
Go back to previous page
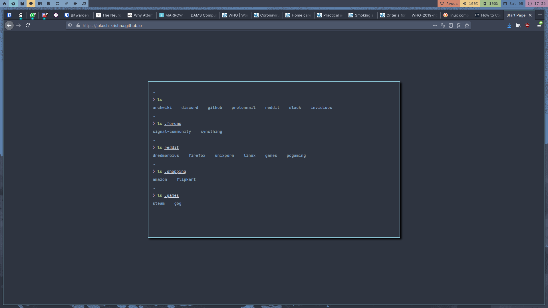[9, 26]
